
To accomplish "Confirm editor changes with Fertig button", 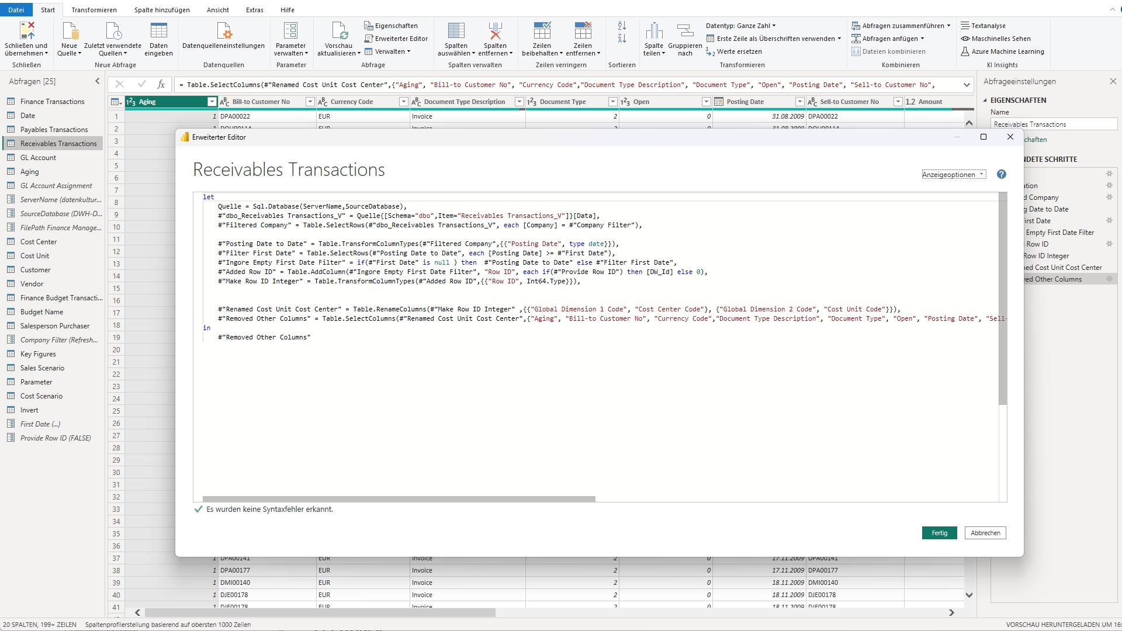I will [x=939, y=533].
